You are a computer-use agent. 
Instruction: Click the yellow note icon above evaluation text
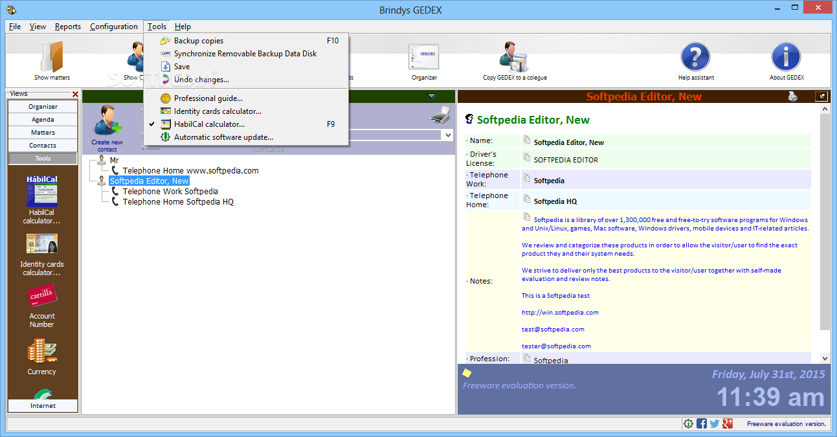pyautogui.click(x=467, y=373)
